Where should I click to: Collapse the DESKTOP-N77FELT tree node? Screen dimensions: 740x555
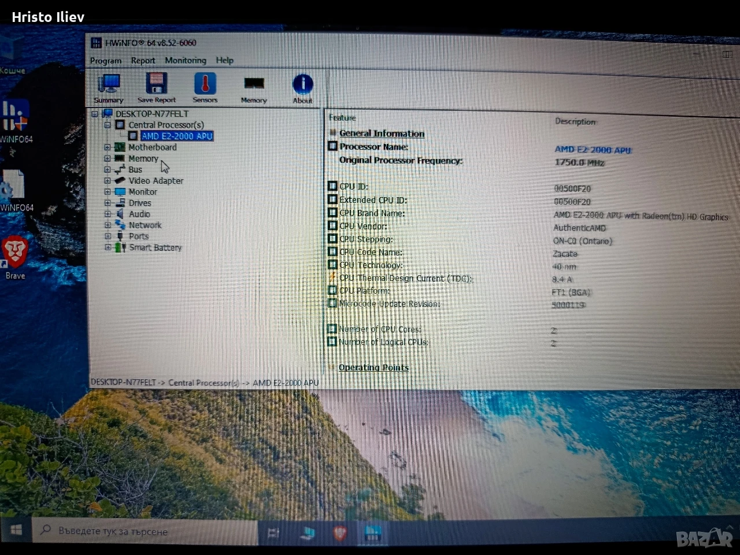coord(95,114)
